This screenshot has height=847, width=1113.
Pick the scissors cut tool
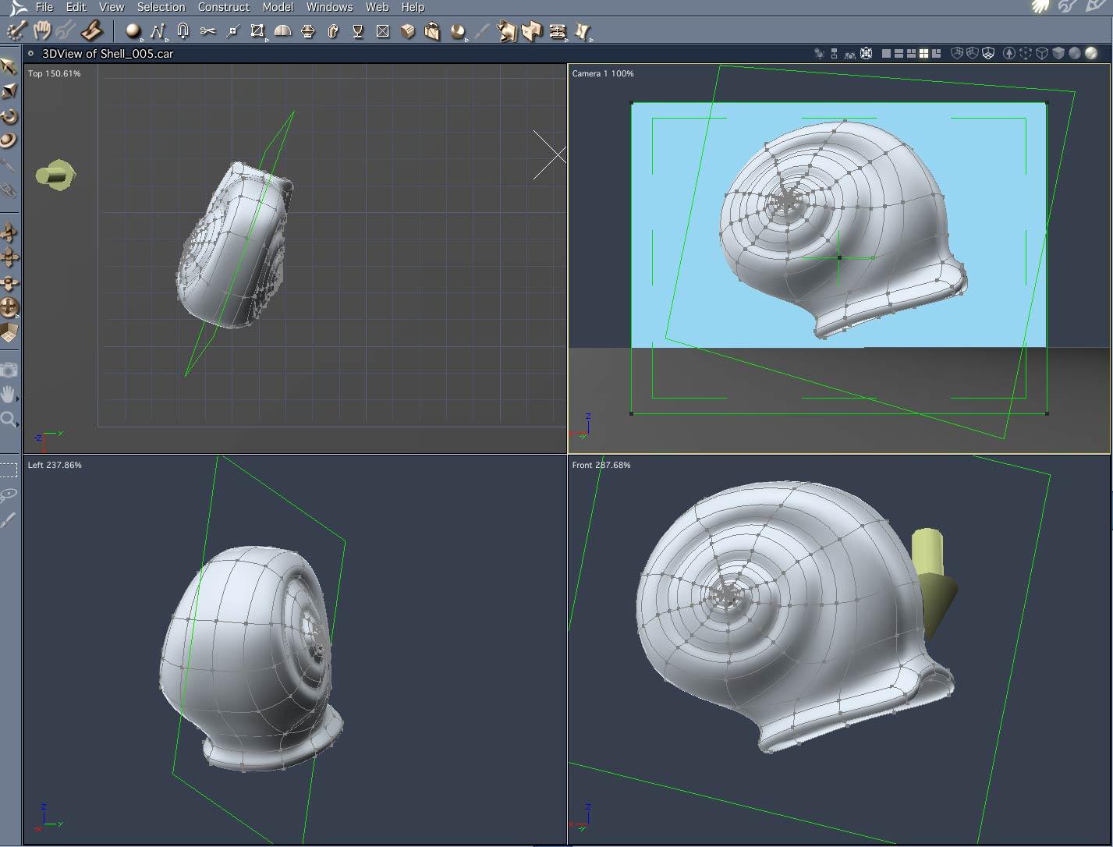coord(207,31)
